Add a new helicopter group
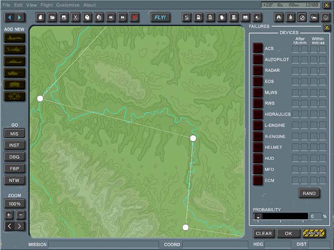 tap(14, 49)
